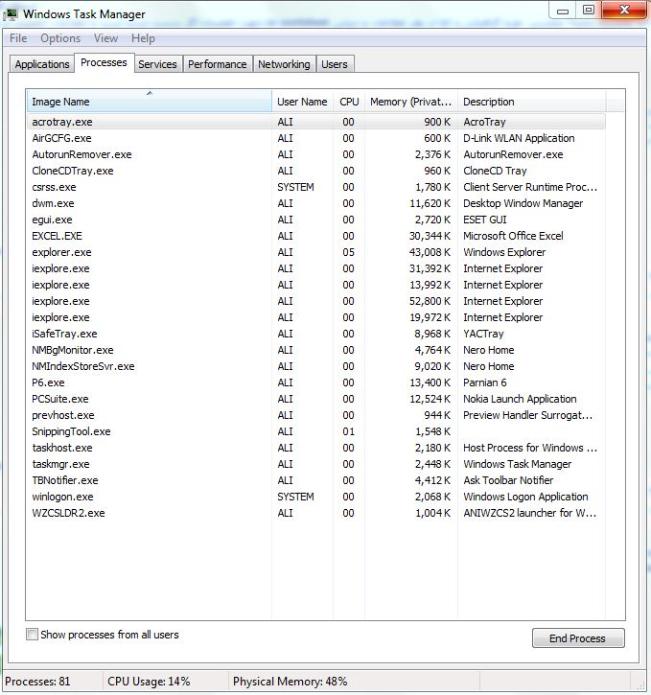Viewport: 651px width, 695px height.
Task: Select the Processes tab
Action: click(x=105, y=62)
